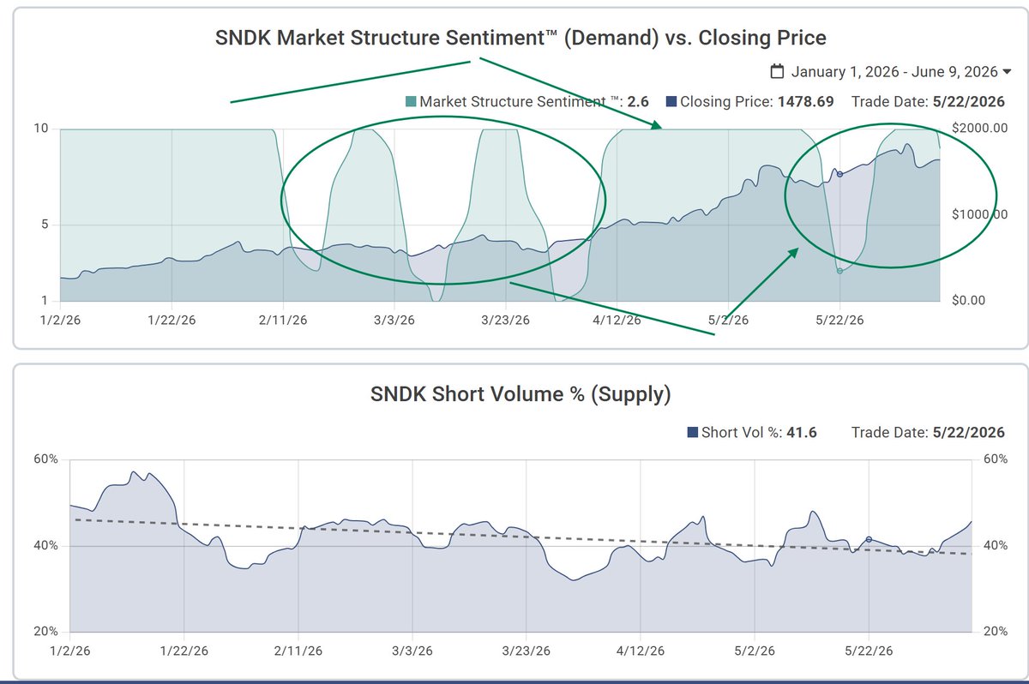Click the '3/23/26' x-axis label on the short volume chart
This screenshot has height=684, width=1029.
[x=526, y=651]
